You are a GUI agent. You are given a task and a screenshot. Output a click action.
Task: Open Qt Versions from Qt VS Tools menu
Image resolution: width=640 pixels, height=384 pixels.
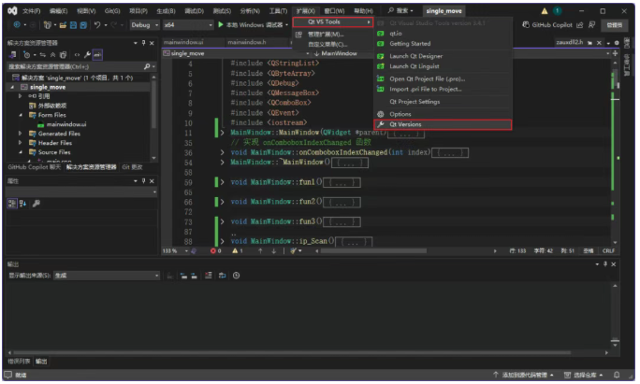pyautogui.click(x=443, y=125)
